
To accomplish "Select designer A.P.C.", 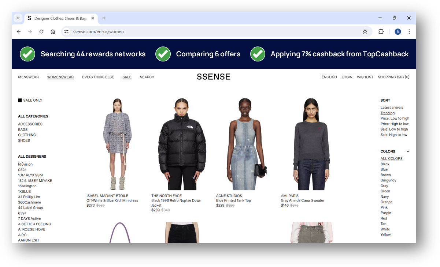I will tap(23, 235).
